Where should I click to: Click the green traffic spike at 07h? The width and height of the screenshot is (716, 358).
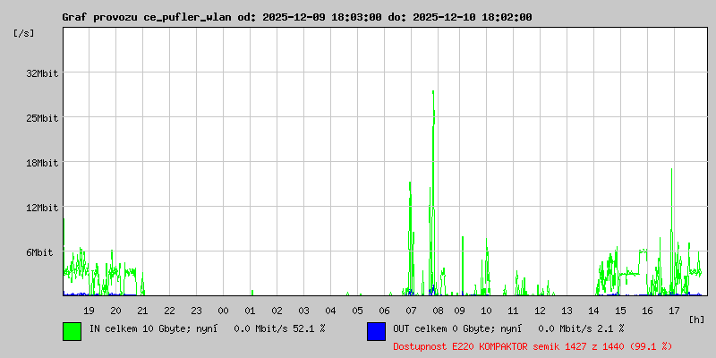click(x=411, y=237)
